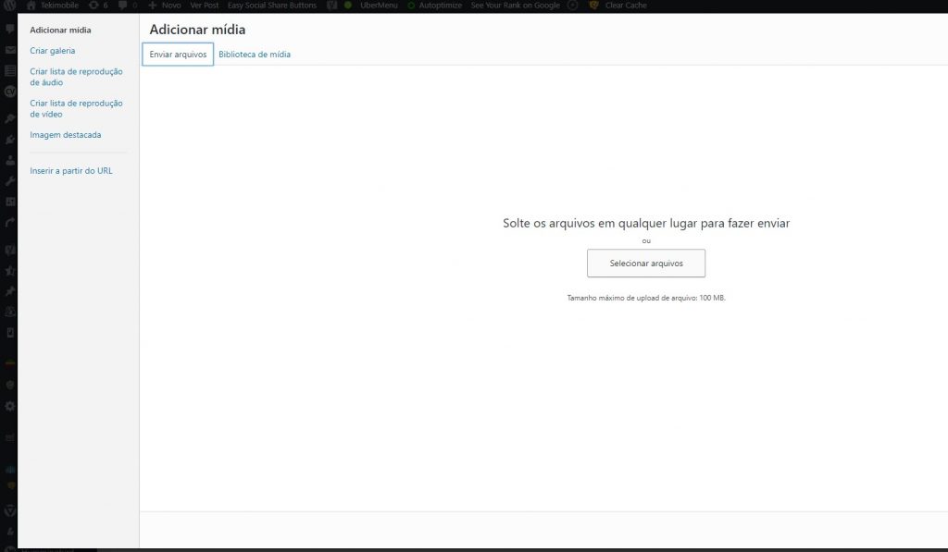Image resolution: width=948 pixels, height=552 pixels.
Task: Click the Selecionar arquivos button
Action: point(645,264)
